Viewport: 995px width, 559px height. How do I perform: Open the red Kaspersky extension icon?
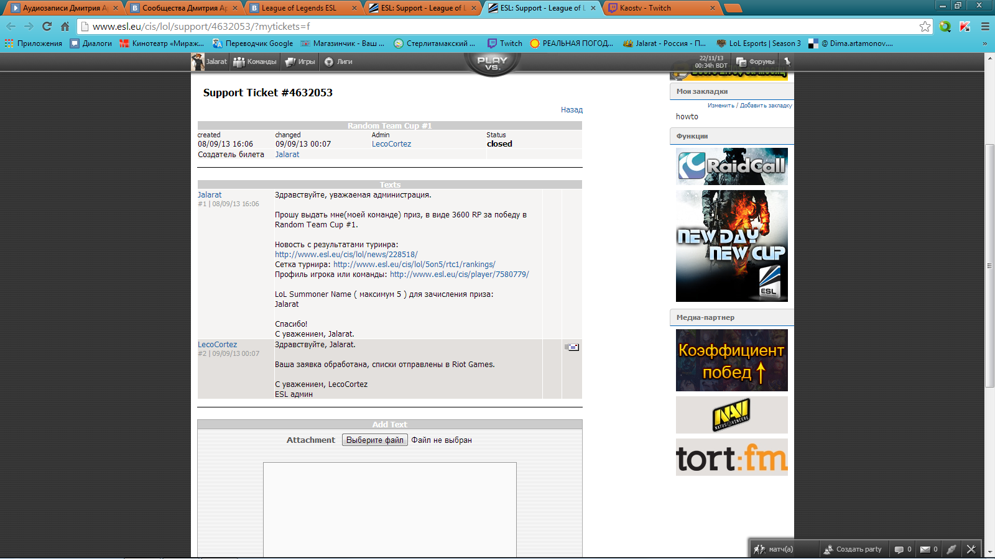pos(965,26)
